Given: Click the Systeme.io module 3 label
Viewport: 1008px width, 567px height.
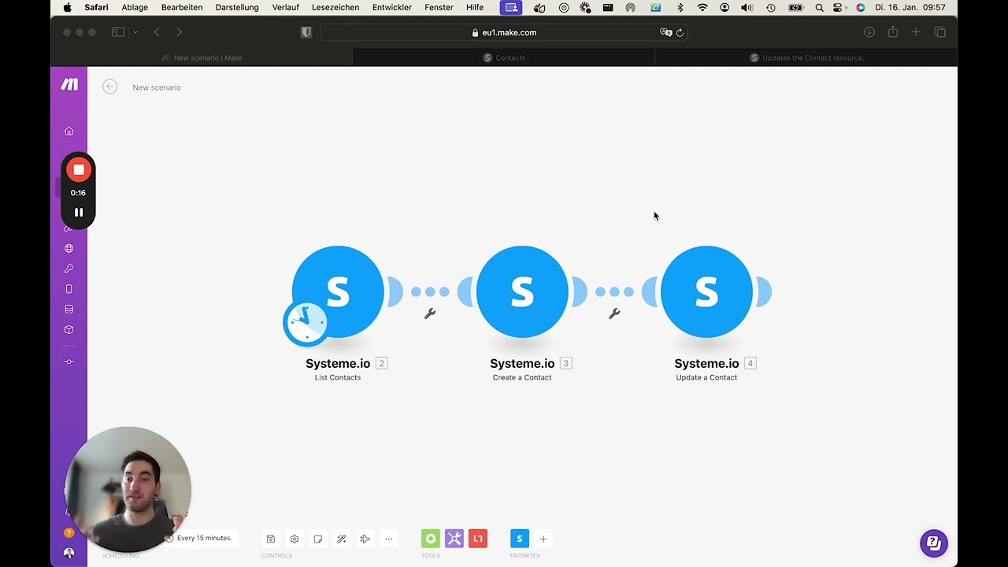Looking at the screenshot, I should tap(522, 363).
